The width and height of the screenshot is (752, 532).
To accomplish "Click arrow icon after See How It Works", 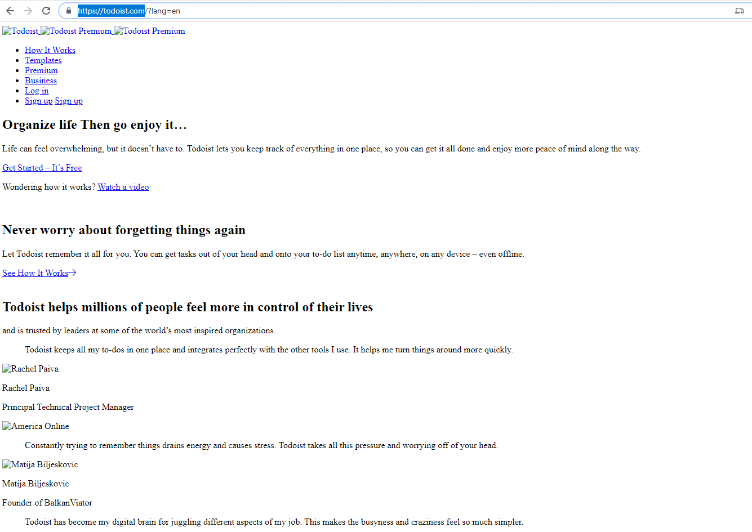I will point(72,273).
